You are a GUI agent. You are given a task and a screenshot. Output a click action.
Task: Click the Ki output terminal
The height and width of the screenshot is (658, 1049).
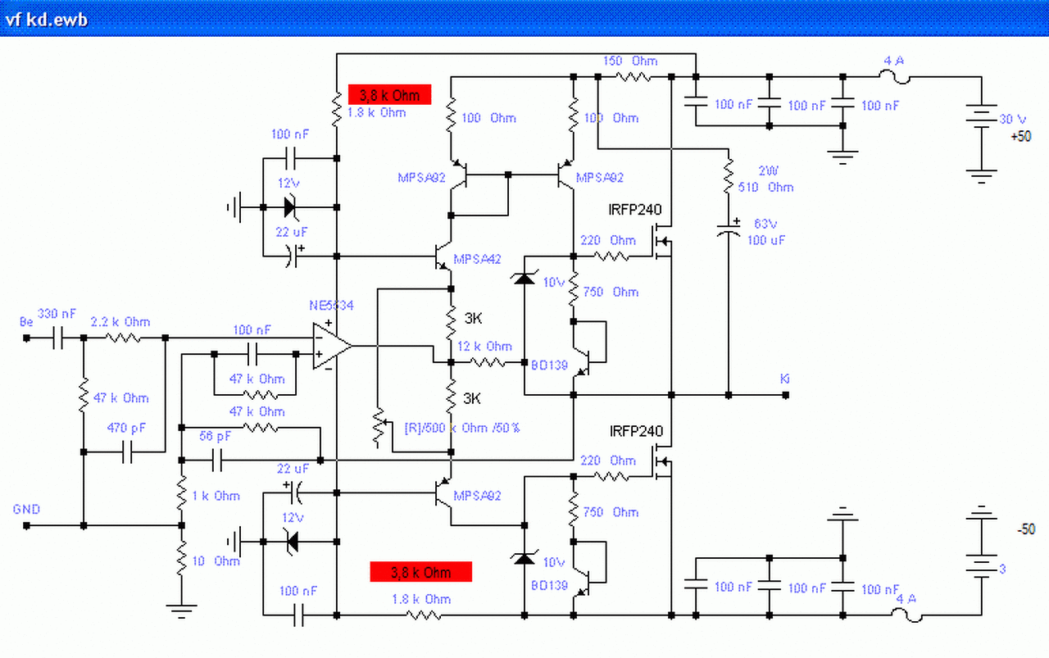[786, 395]
